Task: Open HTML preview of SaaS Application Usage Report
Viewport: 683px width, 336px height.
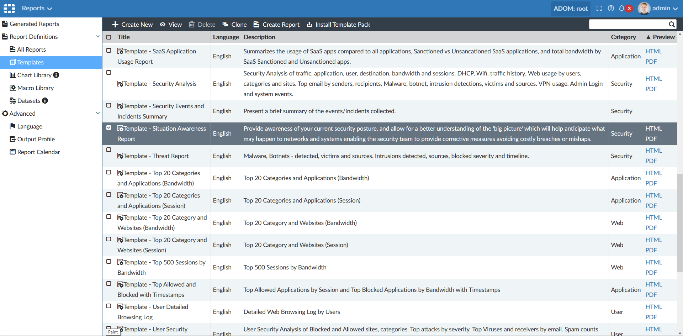Action: (654, 51)
